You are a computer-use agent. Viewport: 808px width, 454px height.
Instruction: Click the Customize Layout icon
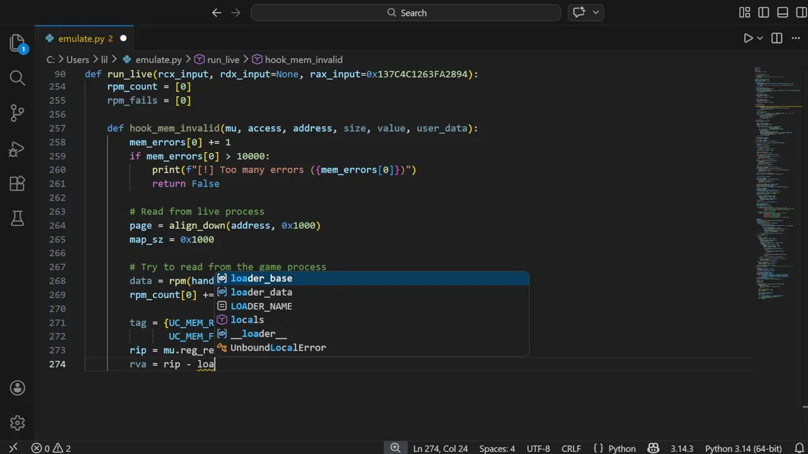tap(745, 13)
